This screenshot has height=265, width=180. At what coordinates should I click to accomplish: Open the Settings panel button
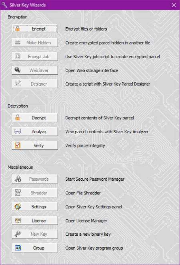[35, 206]
